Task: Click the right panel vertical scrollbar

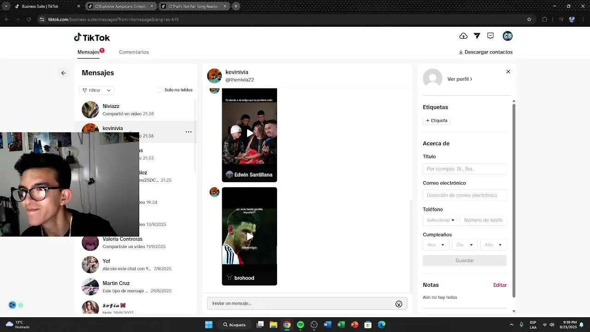Action: 513,201
